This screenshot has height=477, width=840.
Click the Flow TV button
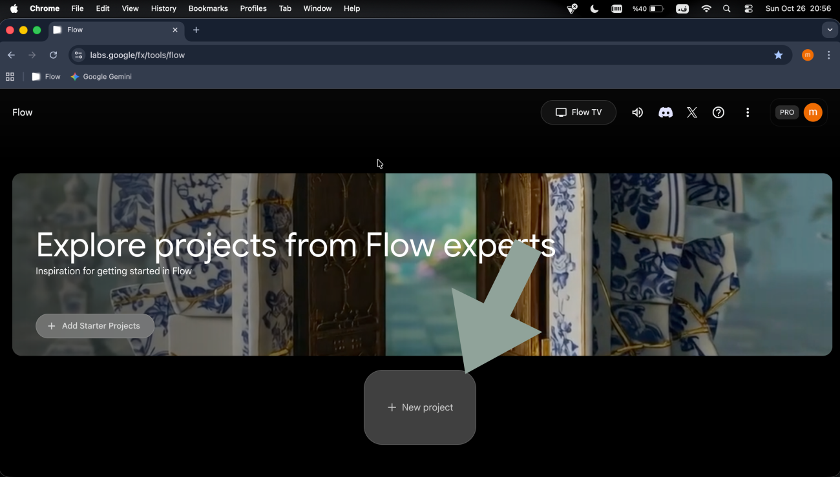click(578, 112)
